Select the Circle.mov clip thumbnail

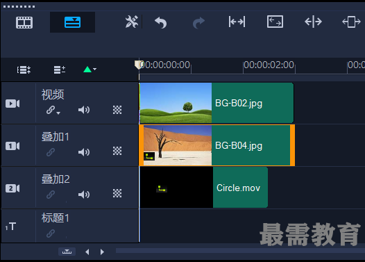[176, 188]
